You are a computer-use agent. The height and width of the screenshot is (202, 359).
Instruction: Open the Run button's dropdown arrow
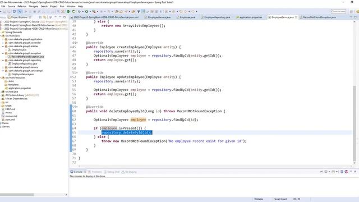pos(90,11)
